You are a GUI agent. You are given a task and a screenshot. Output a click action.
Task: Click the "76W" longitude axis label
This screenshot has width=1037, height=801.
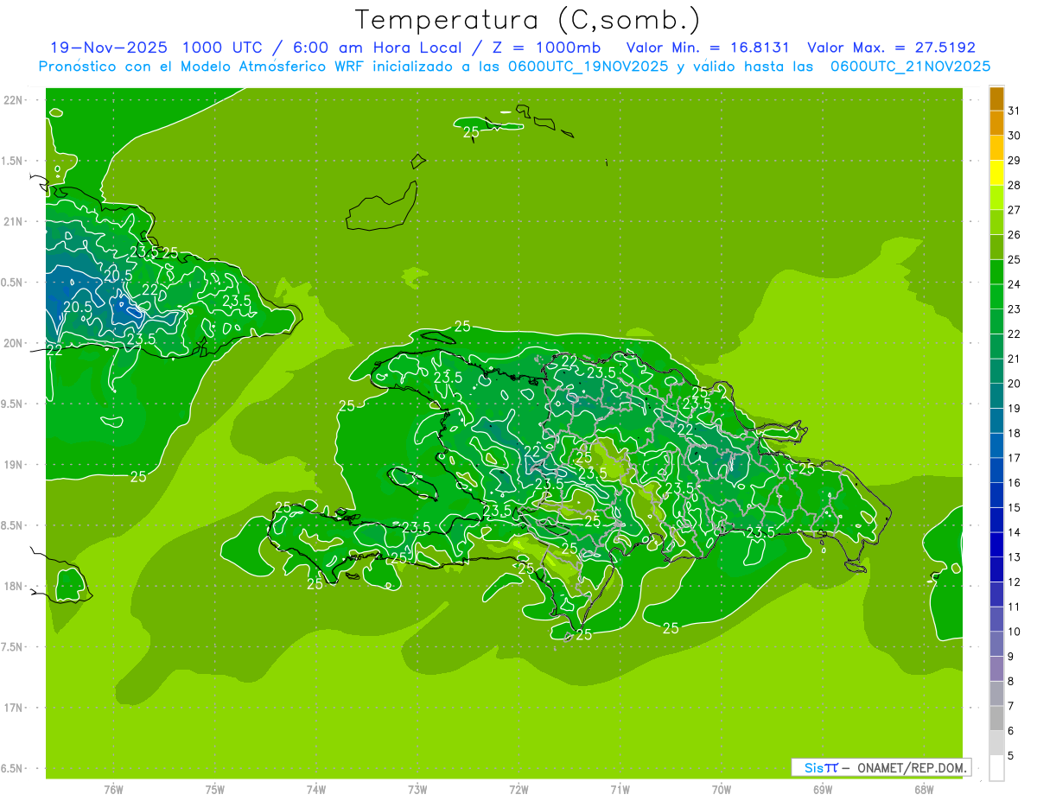click(x=113, y=790)
